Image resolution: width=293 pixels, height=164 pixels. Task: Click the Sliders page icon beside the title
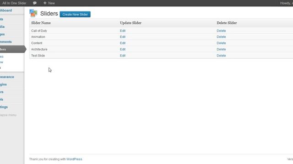[33, 13]
